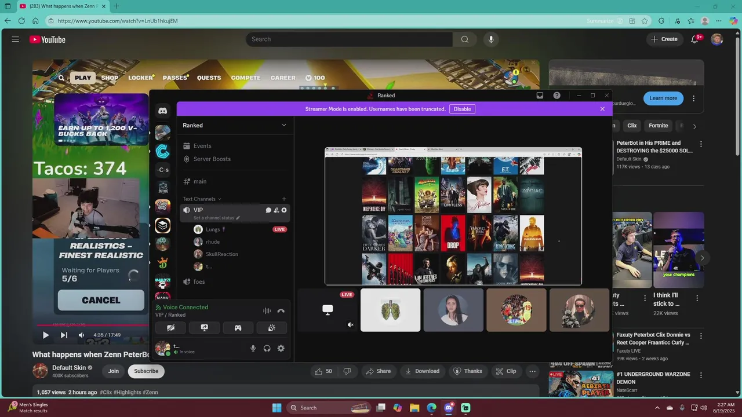Mute Discord microphone

(253, 348)
